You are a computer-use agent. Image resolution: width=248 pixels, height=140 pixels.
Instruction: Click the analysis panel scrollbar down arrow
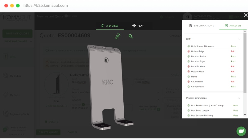tap(245, 115)
